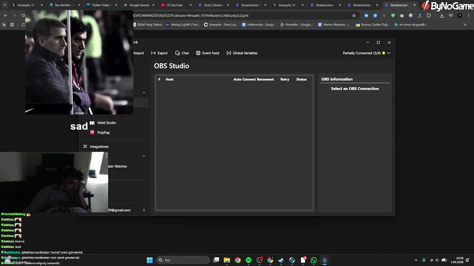Open the Windows Start menu
474x266 pixels.
150,260
